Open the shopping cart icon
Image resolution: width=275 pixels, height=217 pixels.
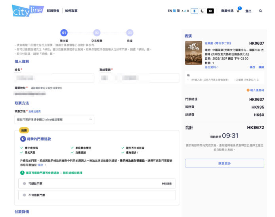[x=238, y=11]
